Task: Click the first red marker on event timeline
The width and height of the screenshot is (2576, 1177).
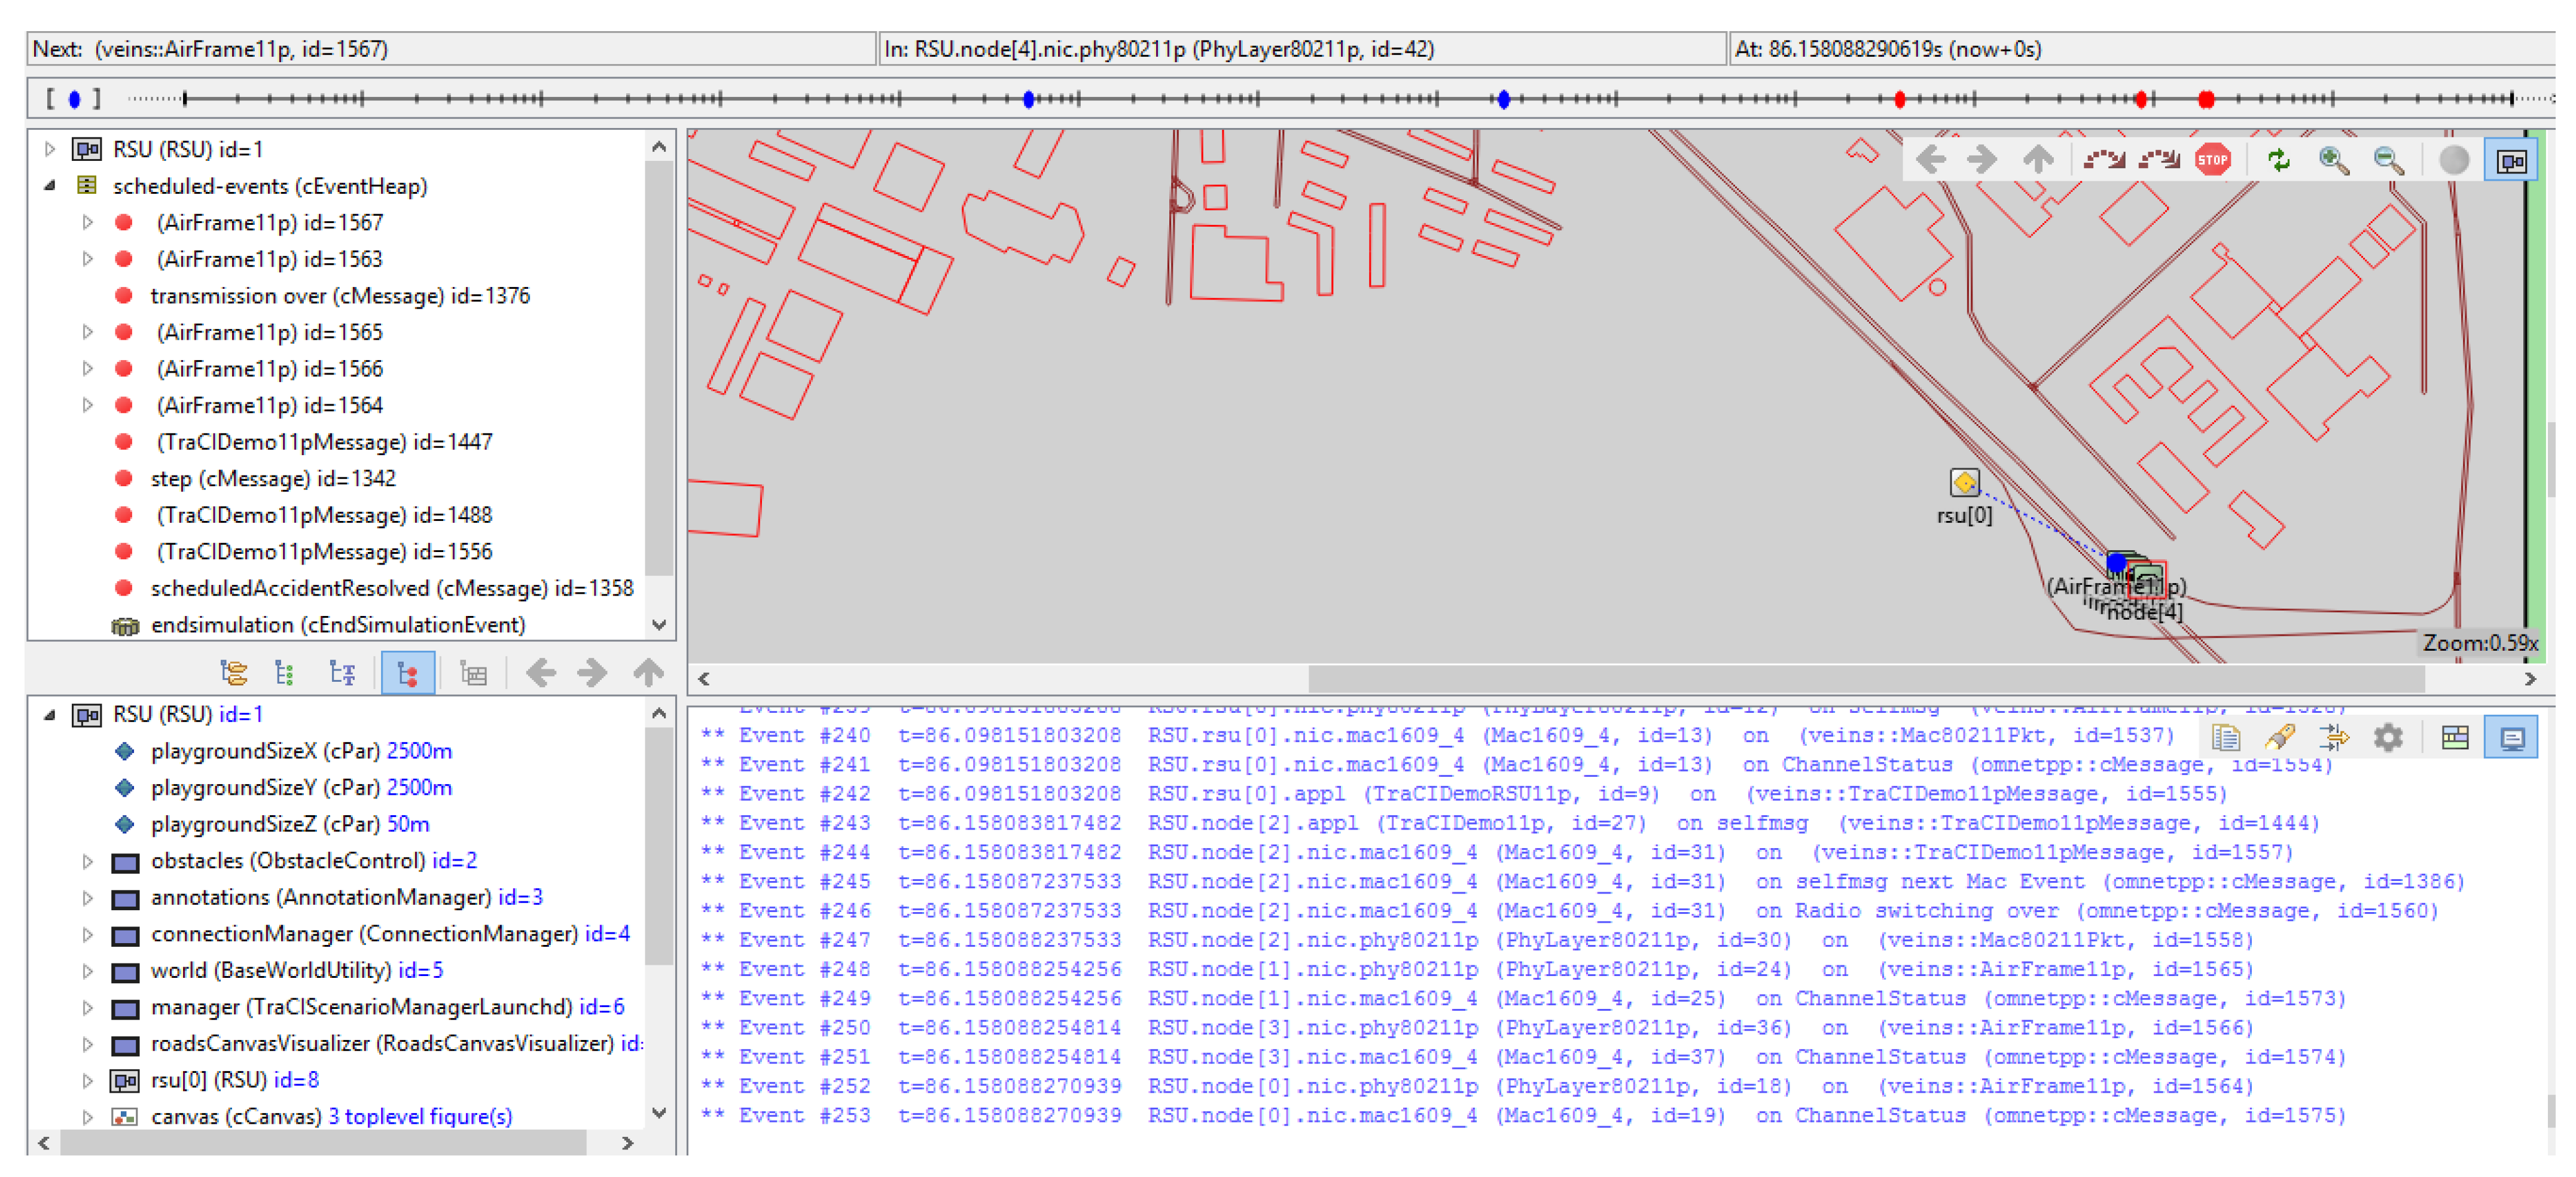Action: point(1899,99)
